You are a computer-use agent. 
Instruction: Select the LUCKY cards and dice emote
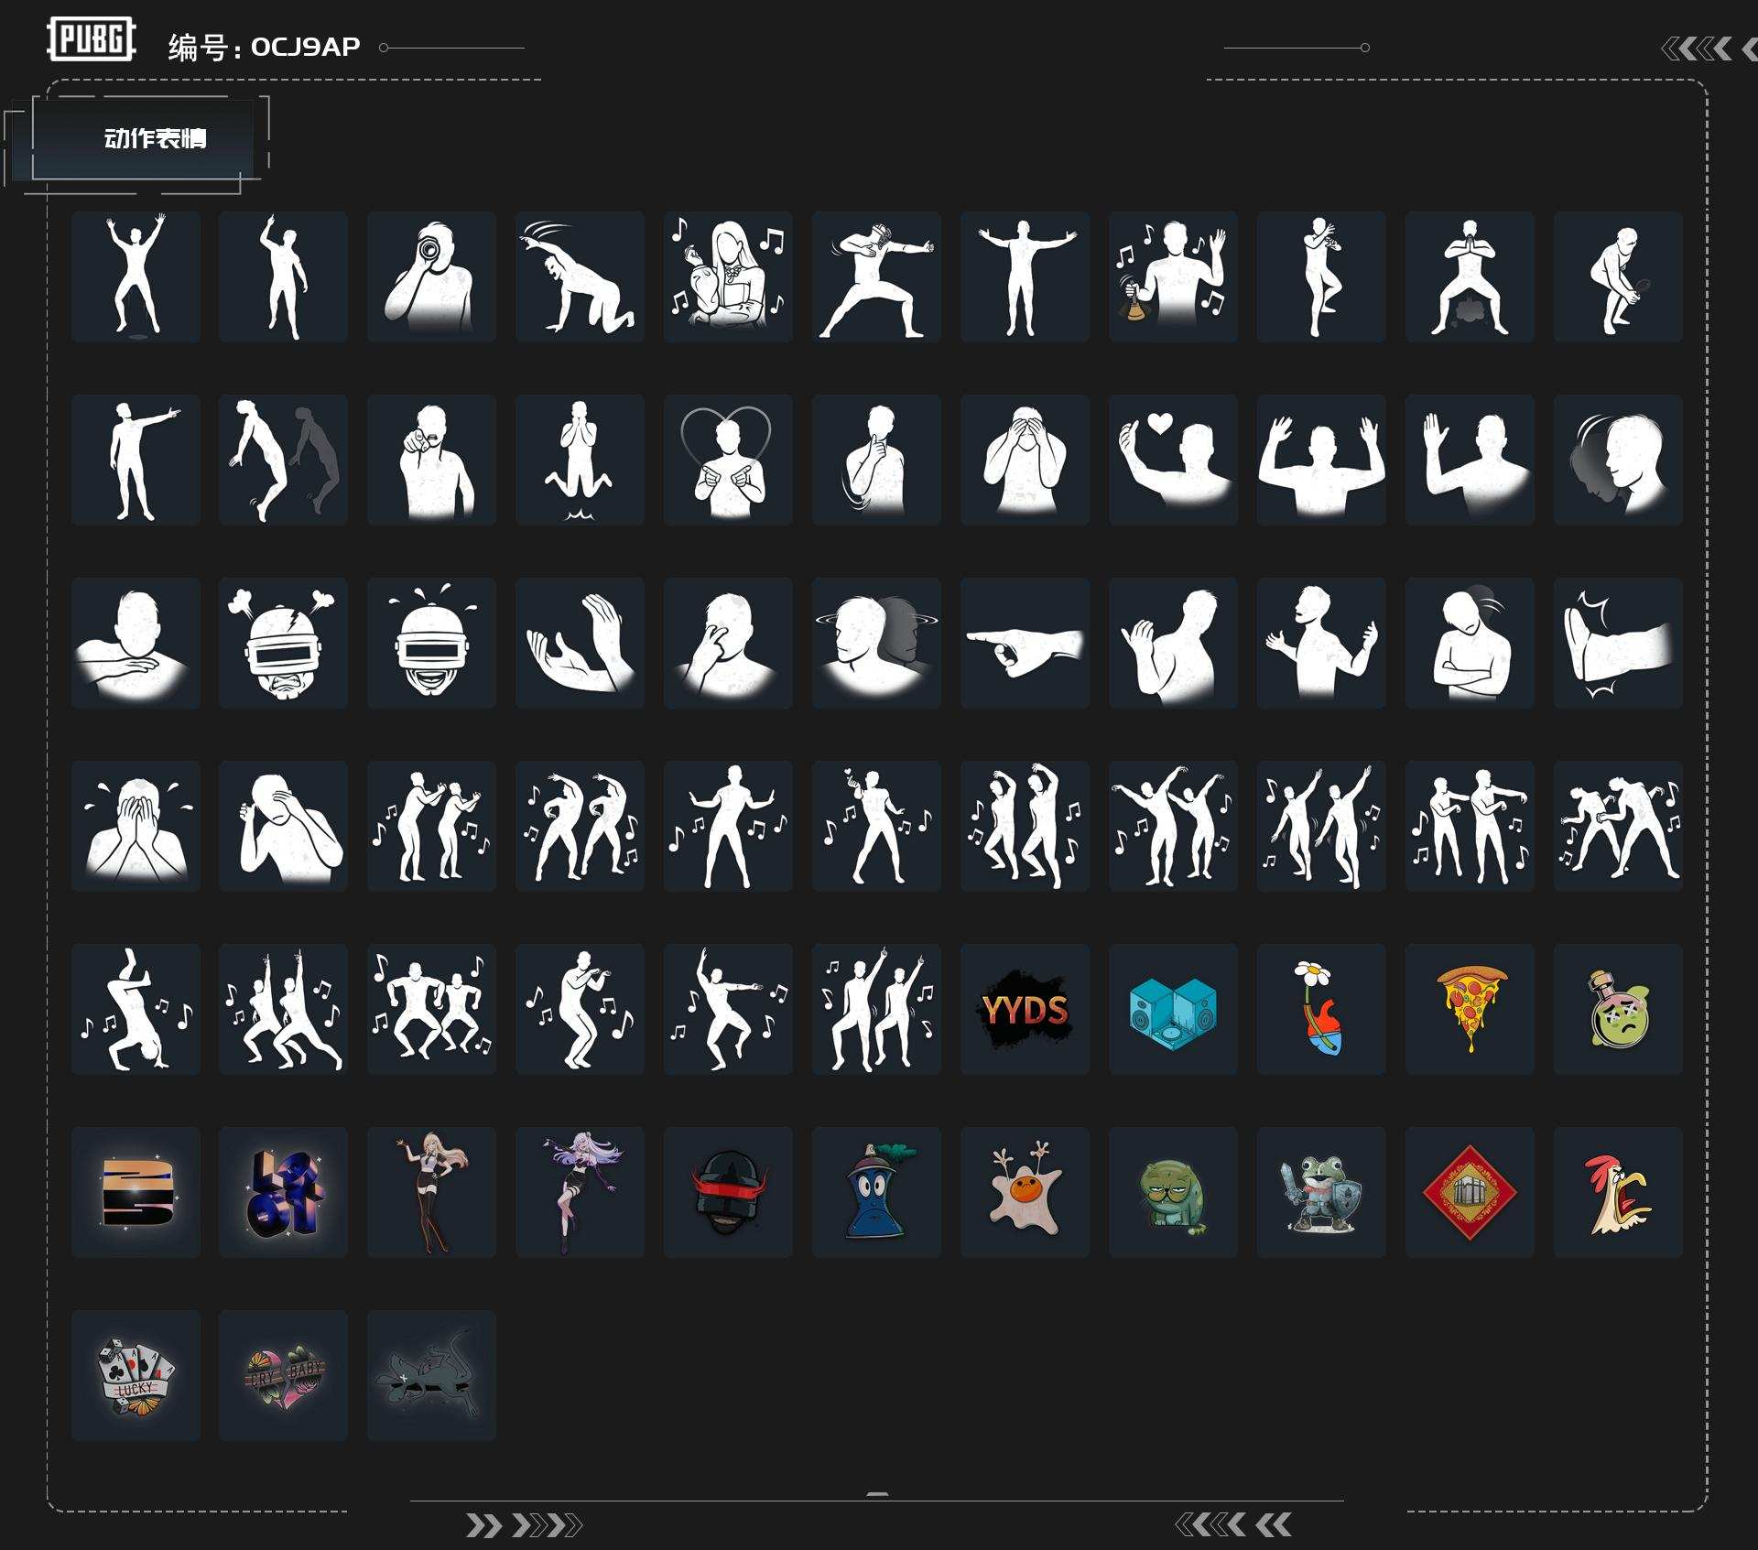click(136, 1375)
